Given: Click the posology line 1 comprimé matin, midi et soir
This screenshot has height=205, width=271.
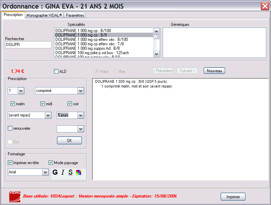Looking at the screenshot, I should pyautogui.click(x=137, y=86).
